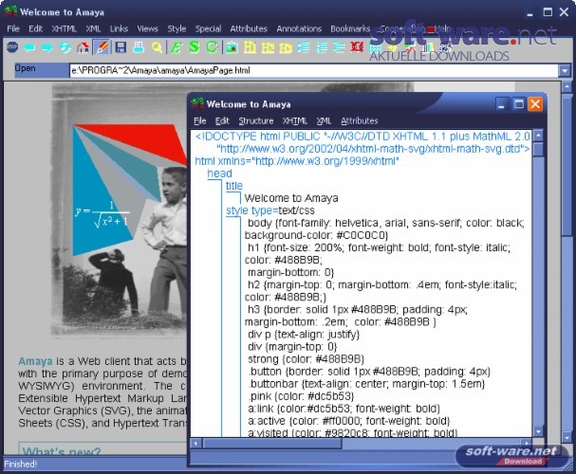Reload the page with the refresh icon
Image resolution: width=576 pixels, height=474 pixels.
coord(65,47)
